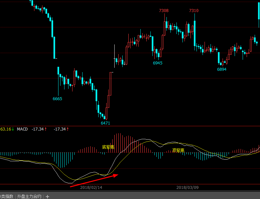
Task: Select the 2018/02/14 date marker
Action: (91, 188)
